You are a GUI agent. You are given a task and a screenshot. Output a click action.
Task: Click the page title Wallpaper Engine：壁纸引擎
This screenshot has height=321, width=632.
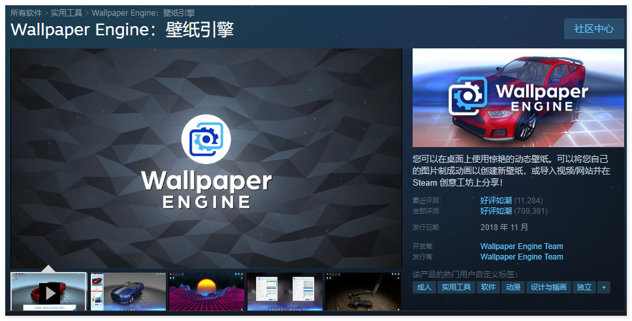[x=122, y=30]
